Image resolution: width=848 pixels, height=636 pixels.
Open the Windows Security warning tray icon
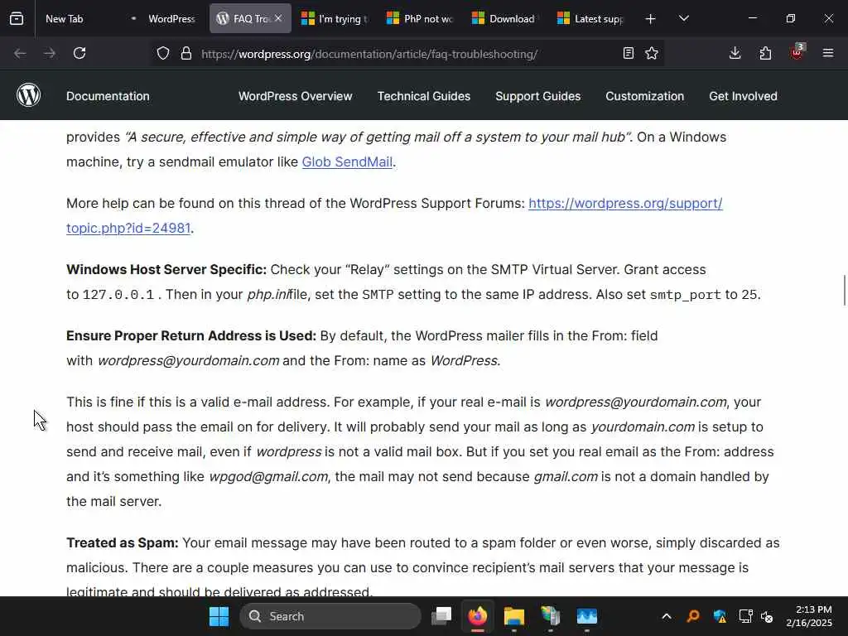click(720, 616)
